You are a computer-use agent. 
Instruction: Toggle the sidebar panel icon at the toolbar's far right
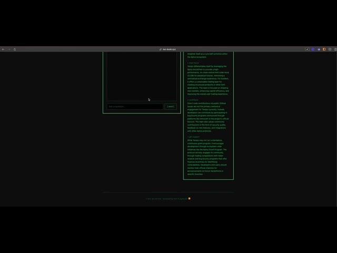tap(335, 49)
